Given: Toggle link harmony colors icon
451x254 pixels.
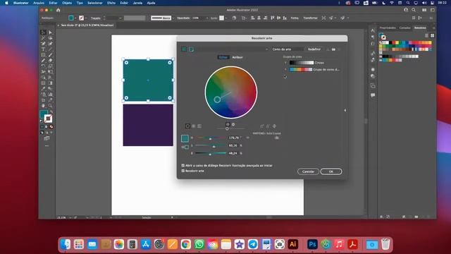Looking at the screenshot, I should point(274,126).
